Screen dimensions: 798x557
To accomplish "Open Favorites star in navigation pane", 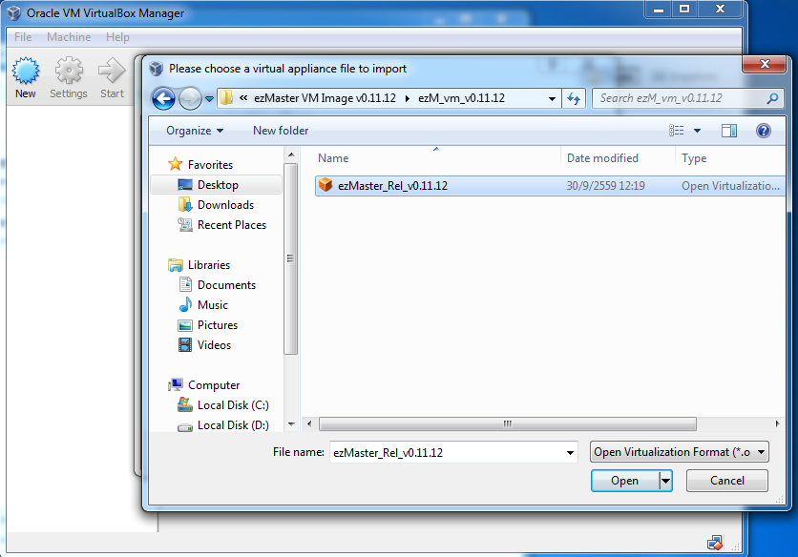I will click(175, 164).
